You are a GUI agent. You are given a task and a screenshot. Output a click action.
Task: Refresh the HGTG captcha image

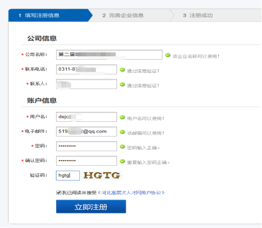pyautogui.click(x=102, y=176)
